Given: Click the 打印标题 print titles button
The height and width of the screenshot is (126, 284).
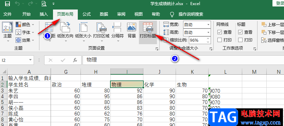Looking at the screenshot, I should tap(148, 32).
